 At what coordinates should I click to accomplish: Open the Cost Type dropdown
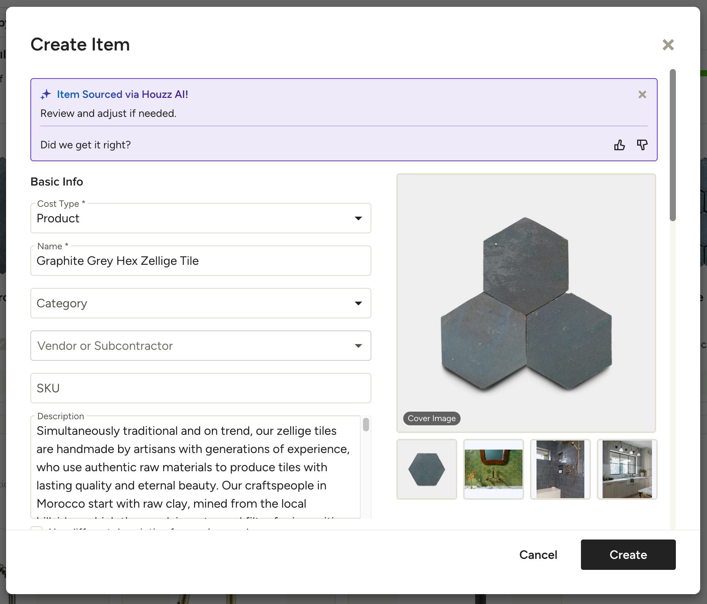pyautogui.click(x=201, y=218)
